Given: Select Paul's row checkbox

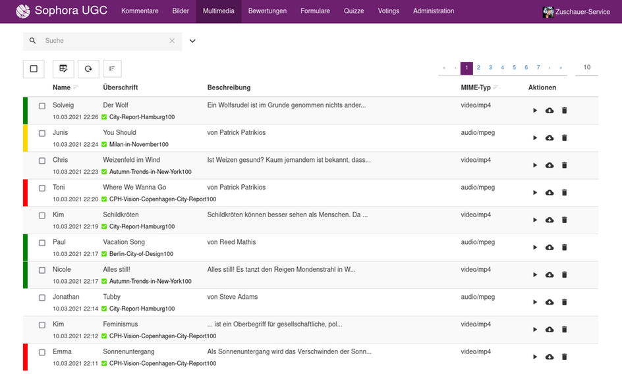Looking at the screenshot, I should click(42, 242).
